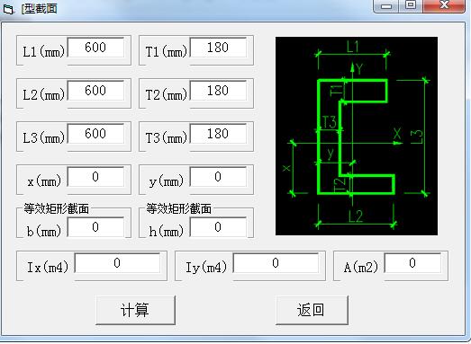The width and height of the screenshot is (471, 344).
Task: Select the T2(mm) thickness field
Action: tap(218, 91)
